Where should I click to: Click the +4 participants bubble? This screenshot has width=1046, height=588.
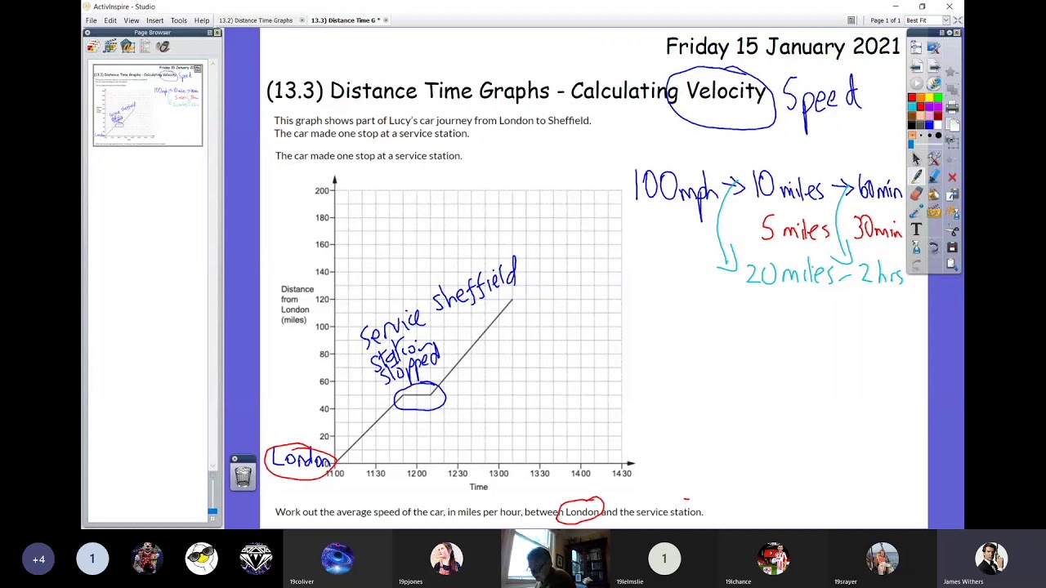pyautogui.click(x=38, y=559)
